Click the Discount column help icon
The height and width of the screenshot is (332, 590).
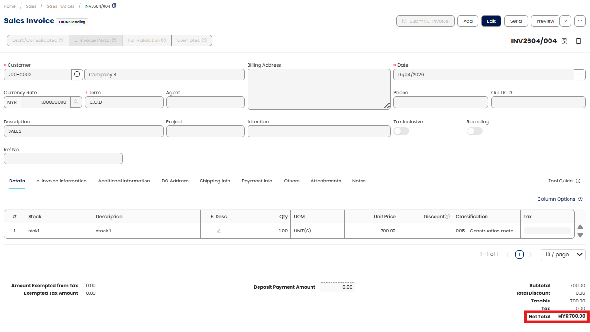coord(447,217)
